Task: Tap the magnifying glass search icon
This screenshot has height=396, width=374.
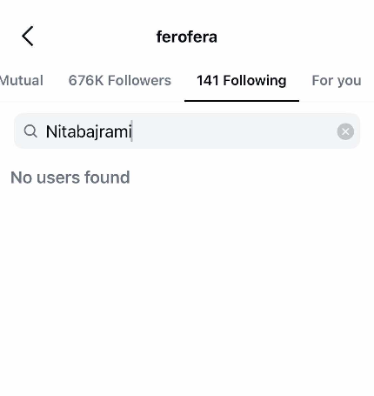Action: [x=30, y=131]
